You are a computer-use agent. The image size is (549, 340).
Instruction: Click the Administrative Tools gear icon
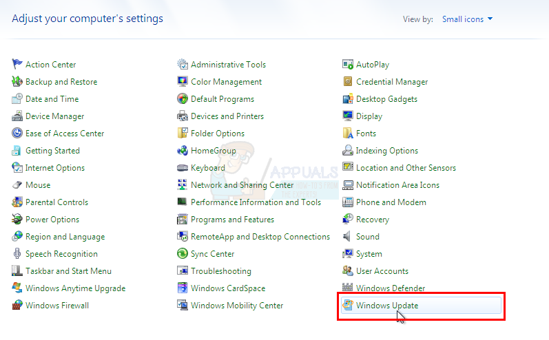182,65
